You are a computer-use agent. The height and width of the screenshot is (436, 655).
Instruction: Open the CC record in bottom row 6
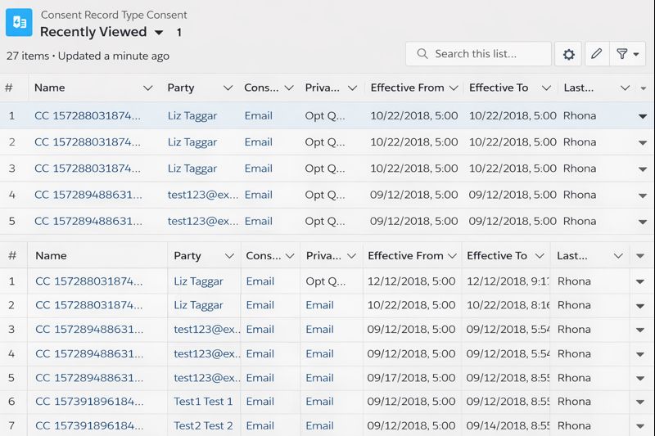click(88, 402)
